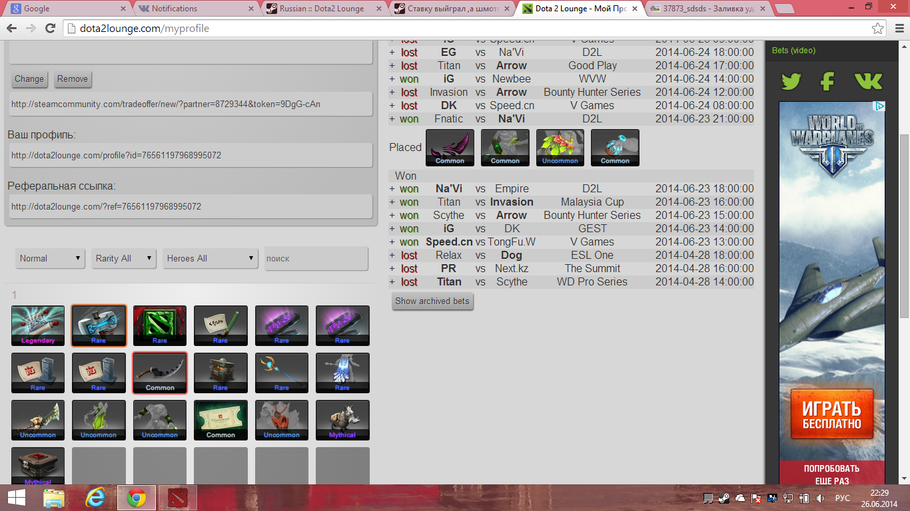Screen dimensions: 910x511
Task: Open File Explorer from taskbar
Action: pos(55,498)
